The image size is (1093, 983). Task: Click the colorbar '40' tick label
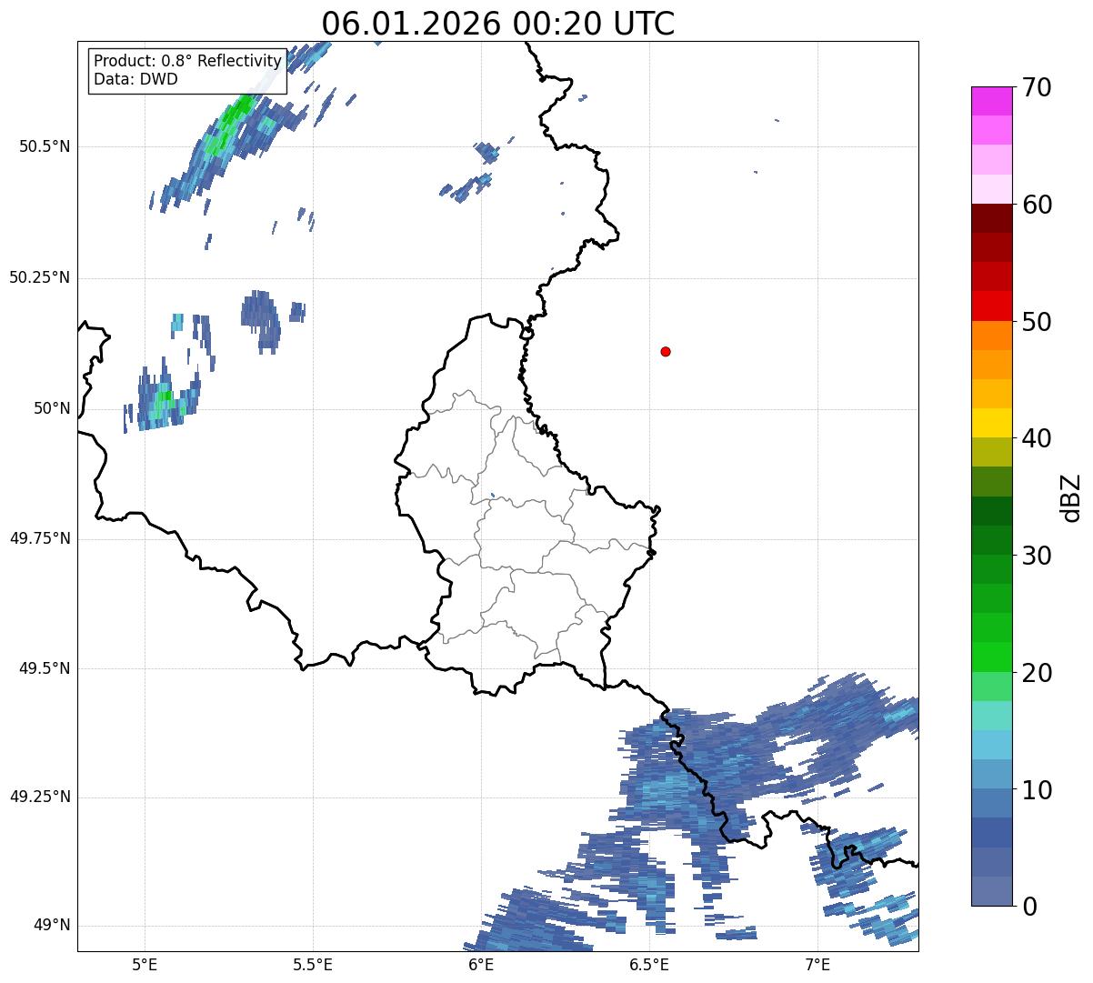tap(1036, 438)
